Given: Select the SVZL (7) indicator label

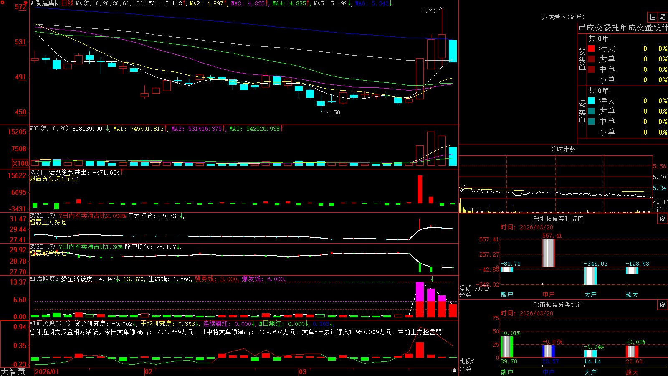Looking at the screenshot, I should 42,216.
